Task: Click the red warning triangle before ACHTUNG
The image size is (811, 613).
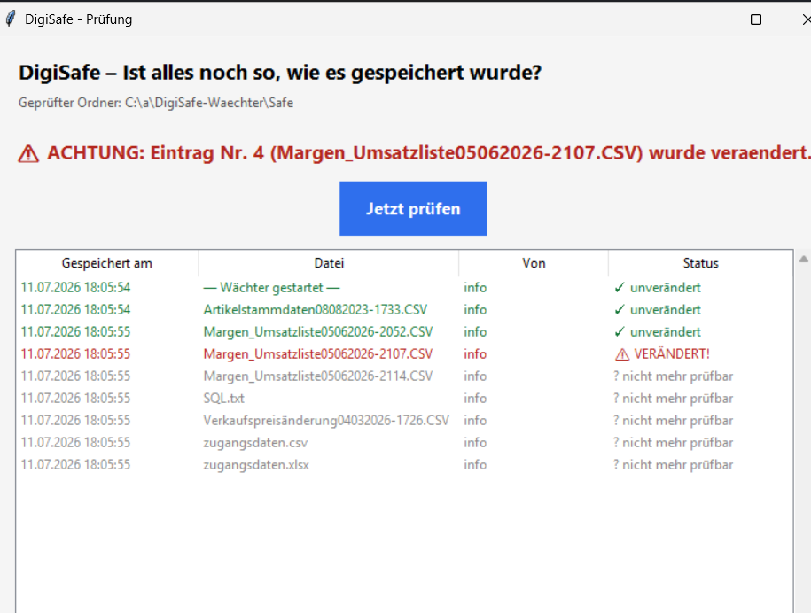Action: [x=28, y=153]
